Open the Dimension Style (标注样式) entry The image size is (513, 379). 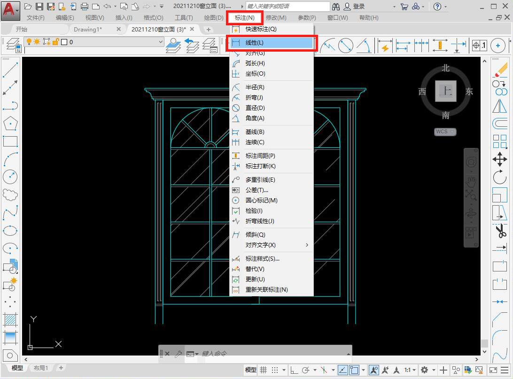point(271,259)
